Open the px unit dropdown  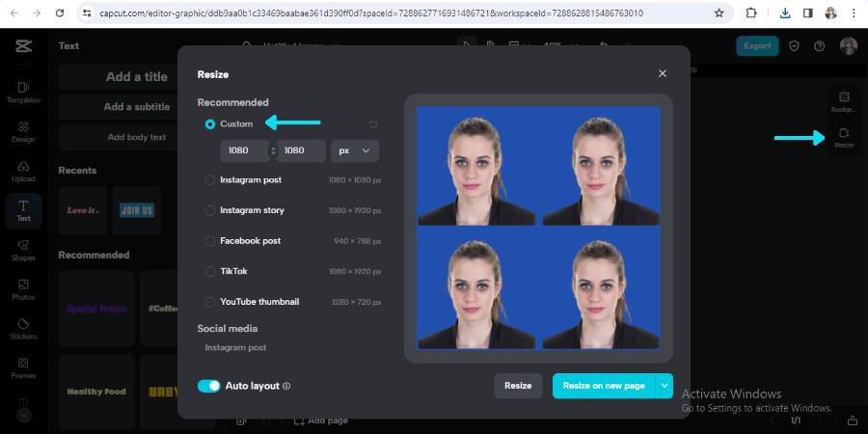click(x=355, y=150)
